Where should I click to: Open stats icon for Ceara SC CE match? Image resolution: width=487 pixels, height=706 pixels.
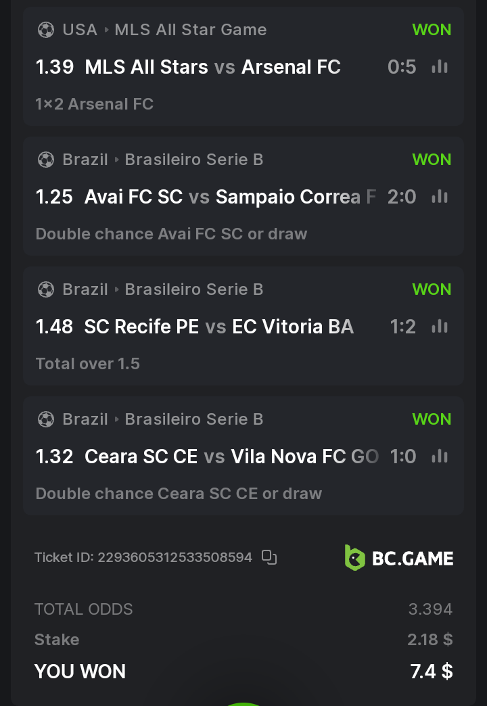(x=440, y=456)
